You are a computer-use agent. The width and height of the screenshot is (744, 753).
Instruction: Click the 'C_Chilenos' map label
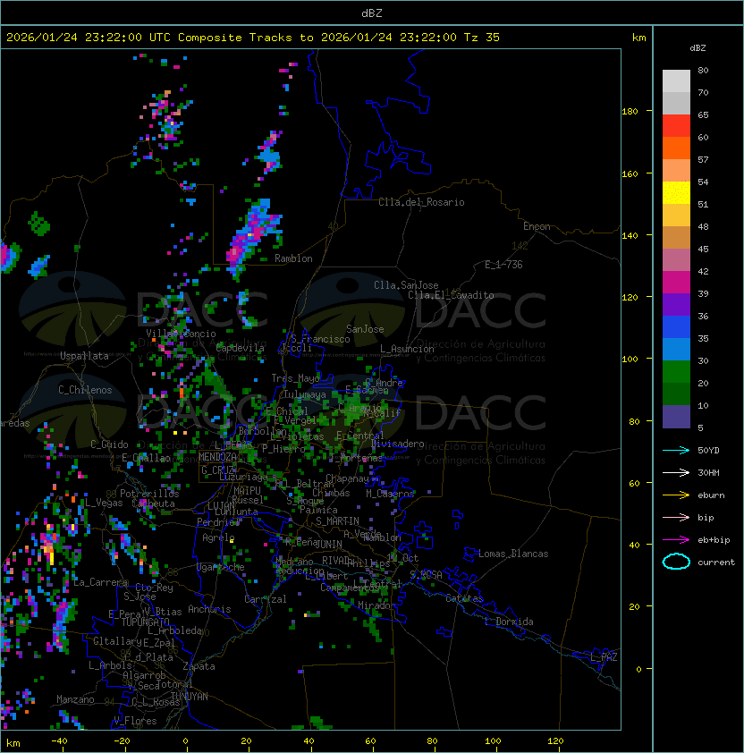click(x=85, y=390)
